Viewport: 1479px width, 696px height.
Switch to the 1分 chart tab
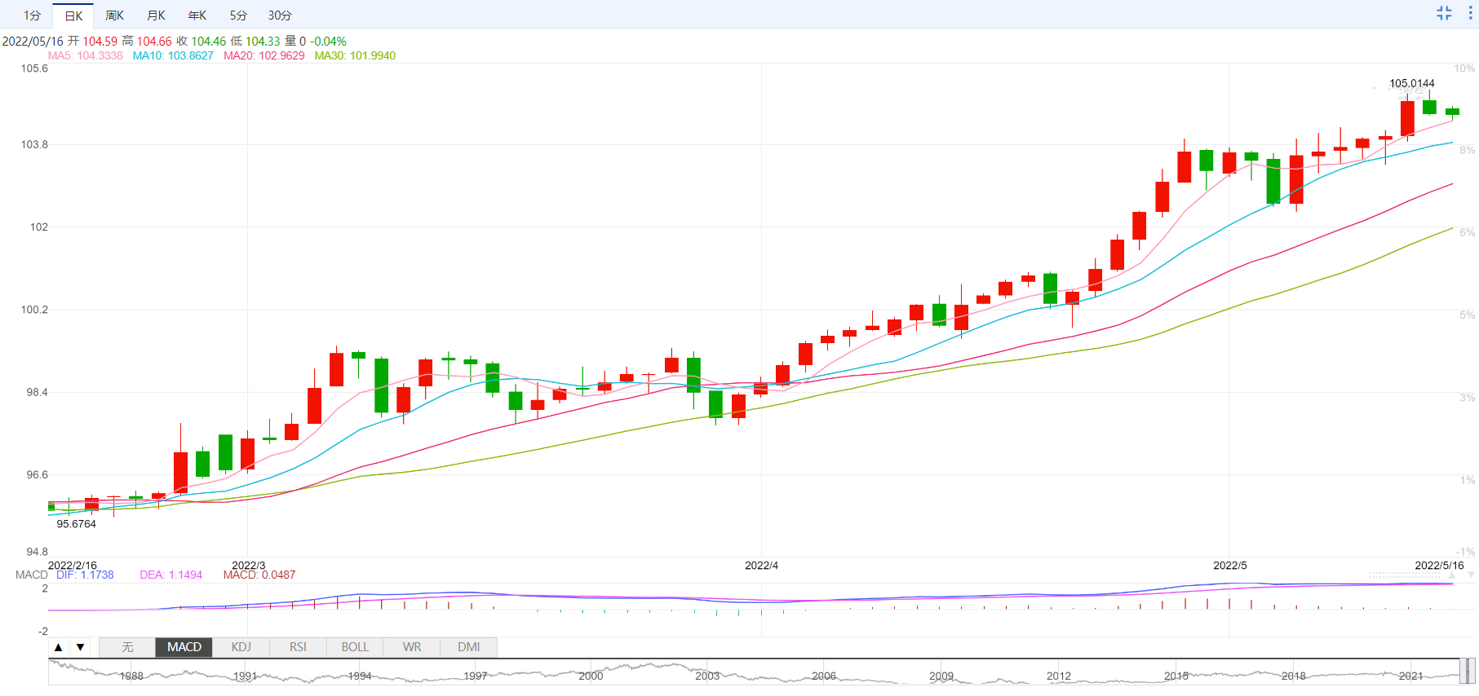click(32, 15)
